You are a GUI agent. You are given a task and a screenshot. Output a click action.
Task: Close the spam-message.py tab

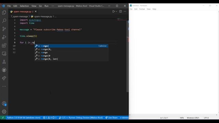pos(36,11)
